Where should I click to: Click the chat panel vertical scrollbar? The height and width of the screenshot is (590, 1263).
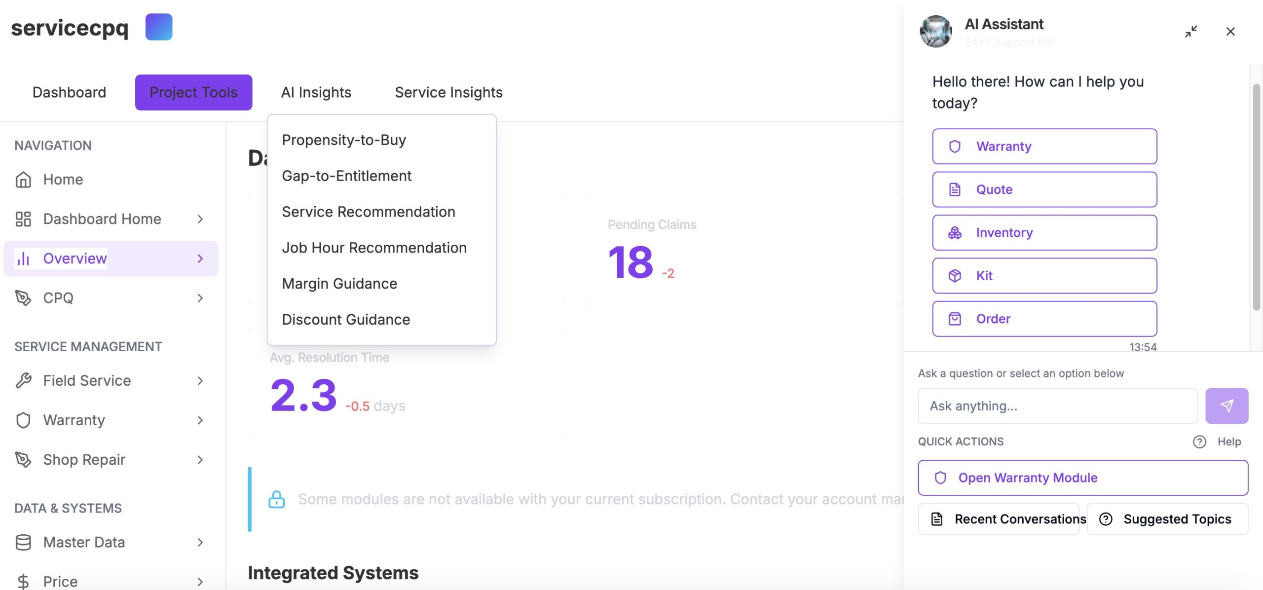[1256, 197]
